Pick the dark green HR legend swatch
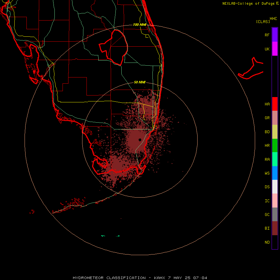Screen dimensions: 280x280 275,146
